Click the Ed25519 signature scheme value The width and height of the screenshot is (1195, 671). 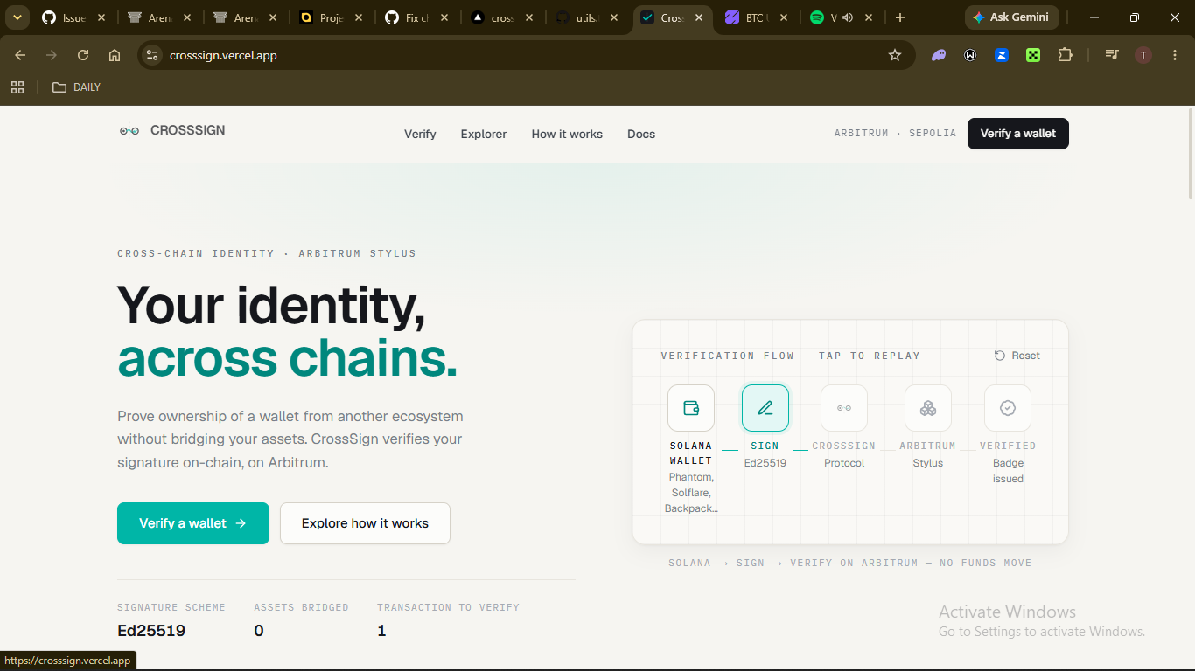[151, 631]
